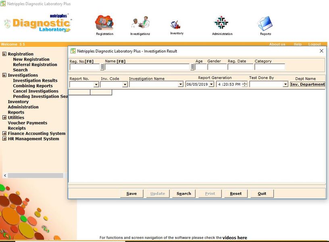This screenshot has height=242, width=329.
Task: Click the Save button
Action: pos(131,194)
